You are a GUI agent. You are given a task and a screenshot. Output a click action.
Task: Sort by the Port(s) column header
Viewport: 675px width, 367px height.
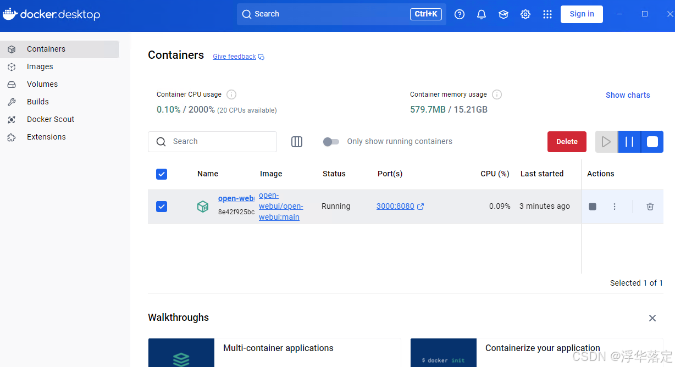pyautogui.click(x=390, y=174)
